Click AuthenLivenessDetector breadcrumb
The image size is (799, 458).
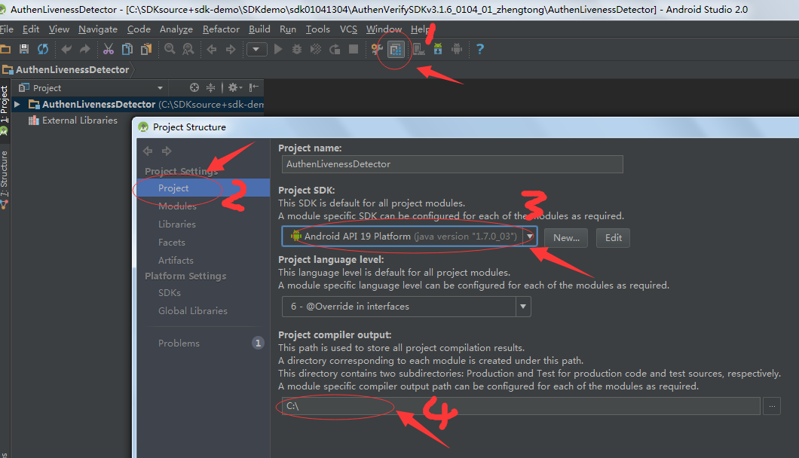tap(66, 70)
